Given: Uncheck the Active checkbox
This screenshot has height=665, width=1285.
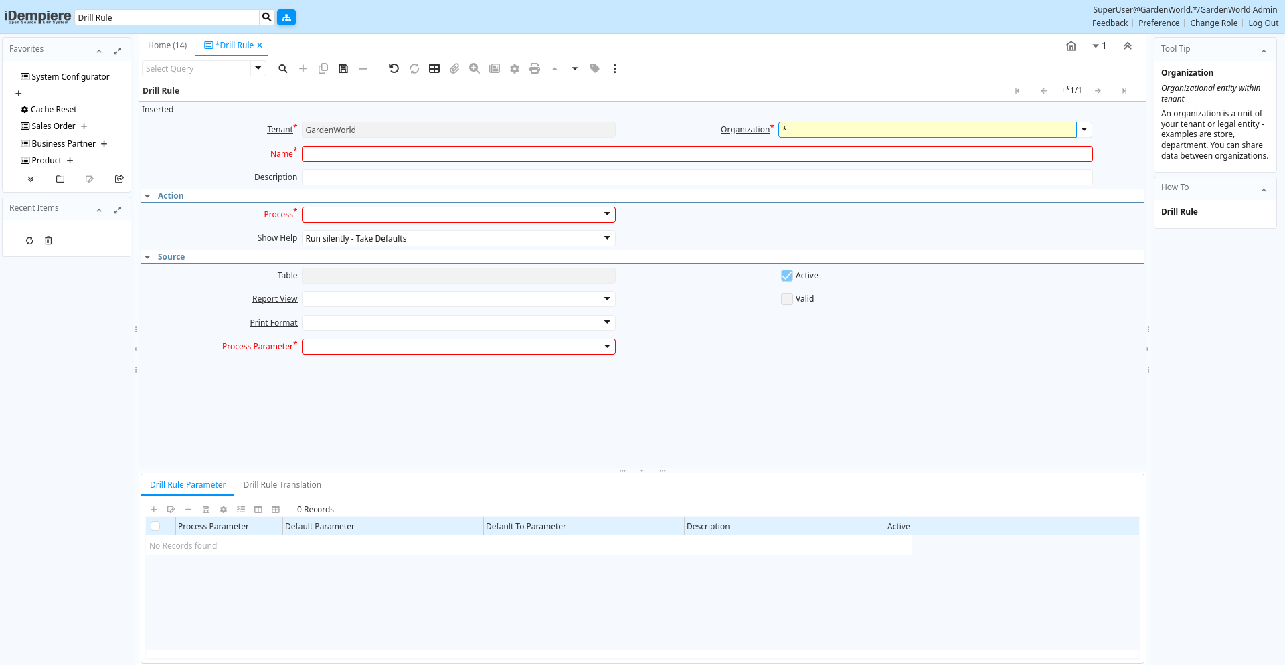Looking at the screenshot, I should (x=787, y=276).
